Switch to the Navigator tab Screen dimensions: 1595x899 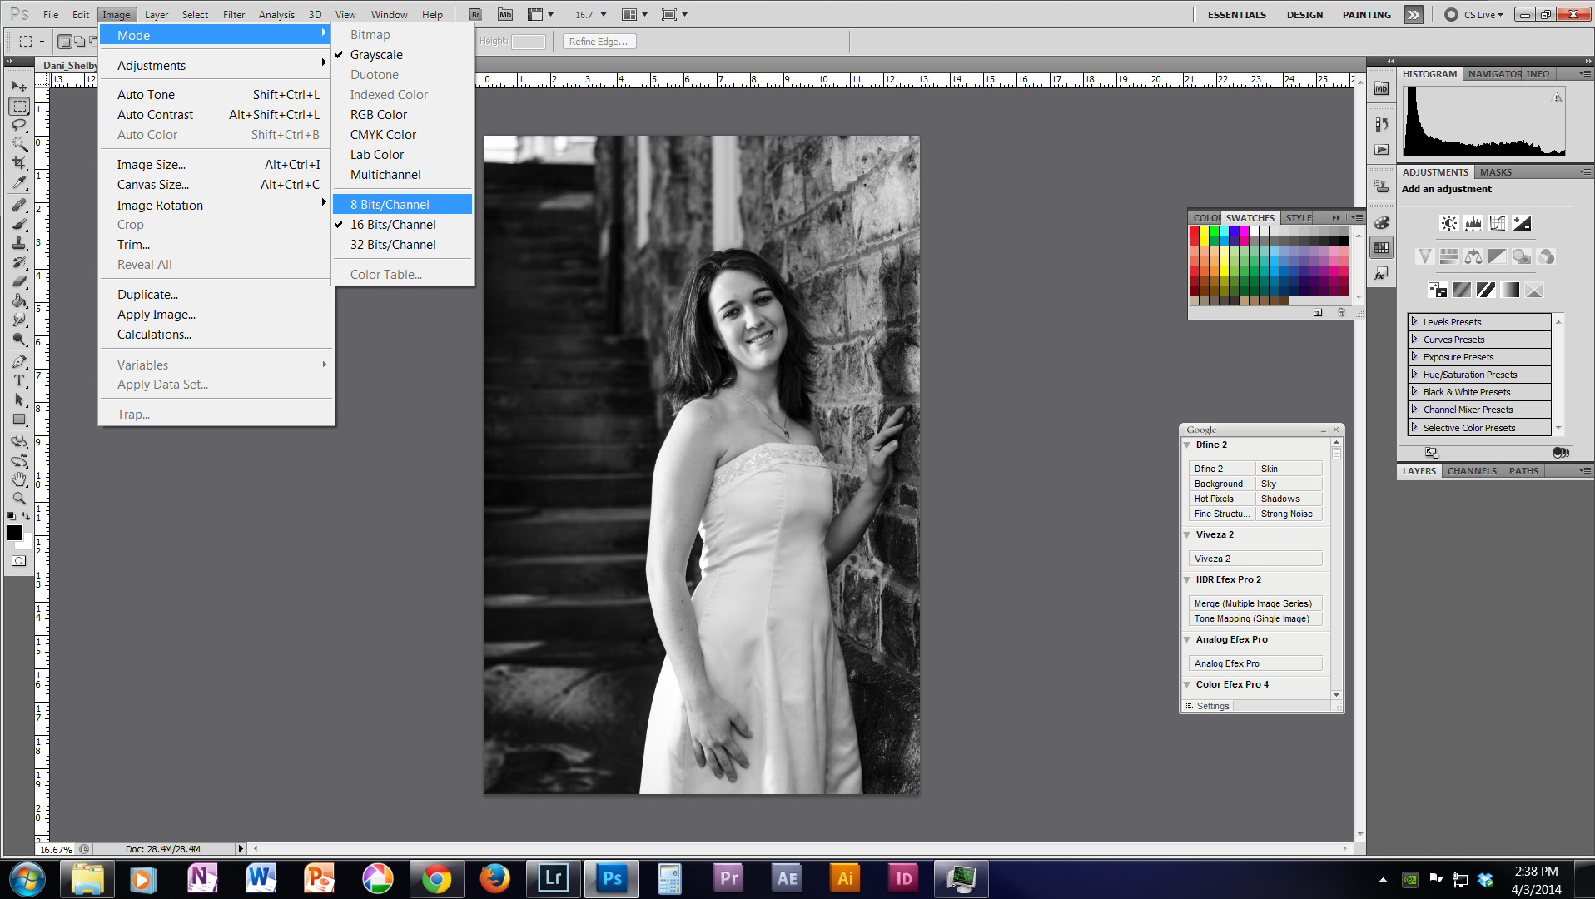[x=1494, y=74]
